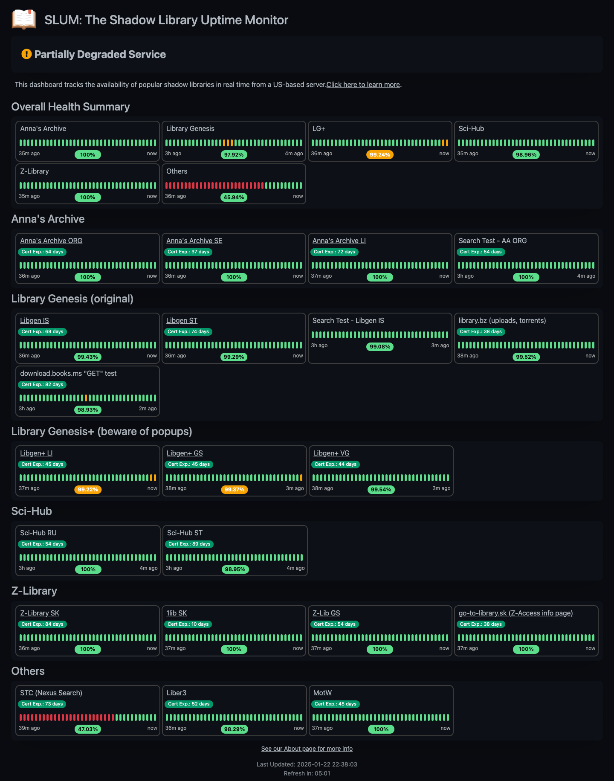
Task: Click the orange warning icon beside Partially Degraded Service
Action: [26, 54]
